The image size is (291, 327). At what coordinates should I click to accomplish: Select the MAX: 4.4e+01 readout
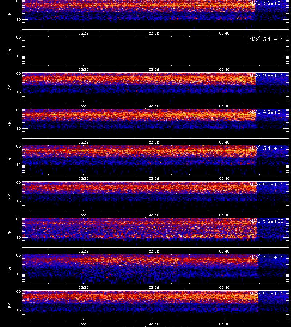coord(266,257)
